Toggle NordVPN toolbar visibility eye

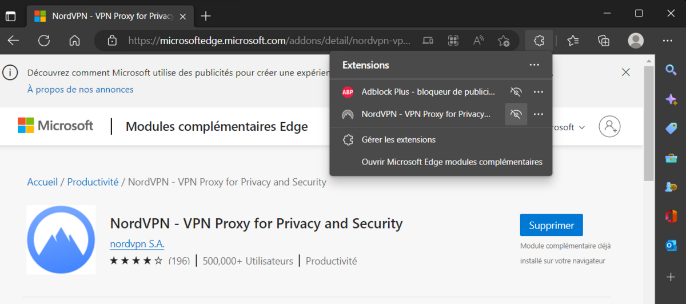click(x=516, y=114)
